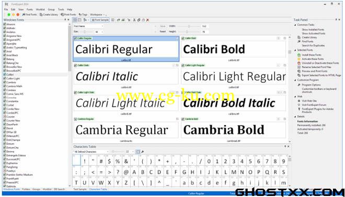The height and width of the screenshot is (197, 345).
Task: Click the Find Fonts toolbar button
Action: (29, 15)
